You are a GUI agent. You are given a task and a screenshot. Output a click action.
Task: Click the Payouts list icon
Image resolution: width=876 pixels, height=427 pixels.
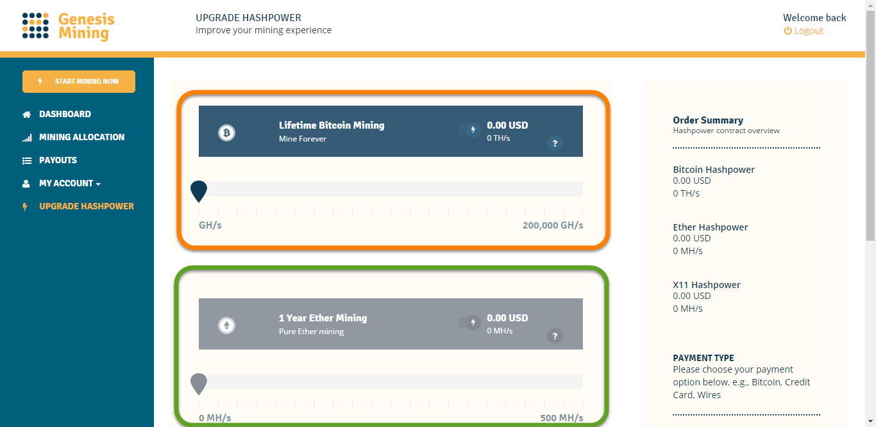26,161
